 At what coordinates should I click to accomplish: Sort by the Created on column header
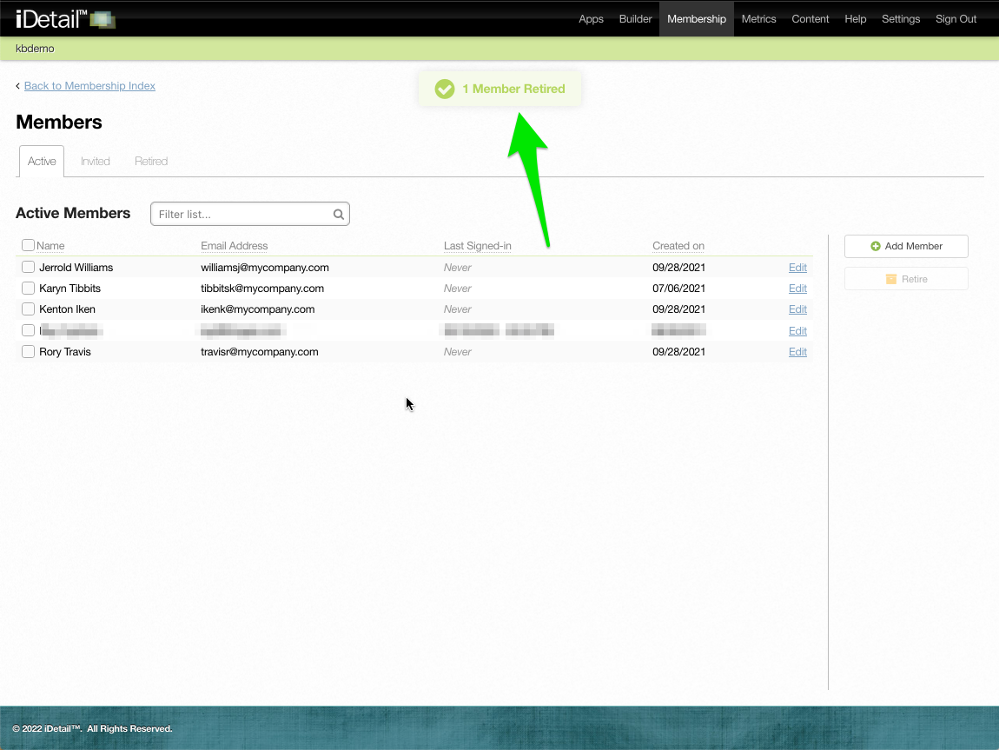click(678, 246)
